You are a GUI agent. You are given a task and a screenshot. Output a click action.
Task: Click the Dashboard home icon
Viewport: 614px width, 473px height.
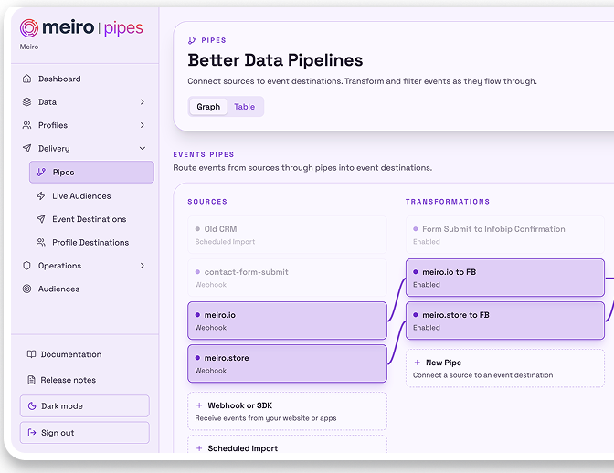point(26,79)
